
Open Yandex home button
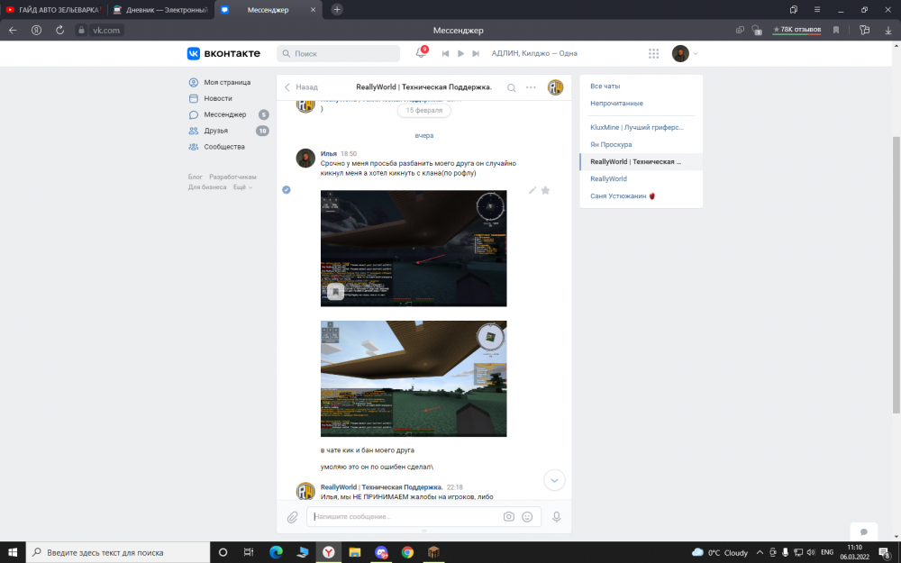point(36,30)
